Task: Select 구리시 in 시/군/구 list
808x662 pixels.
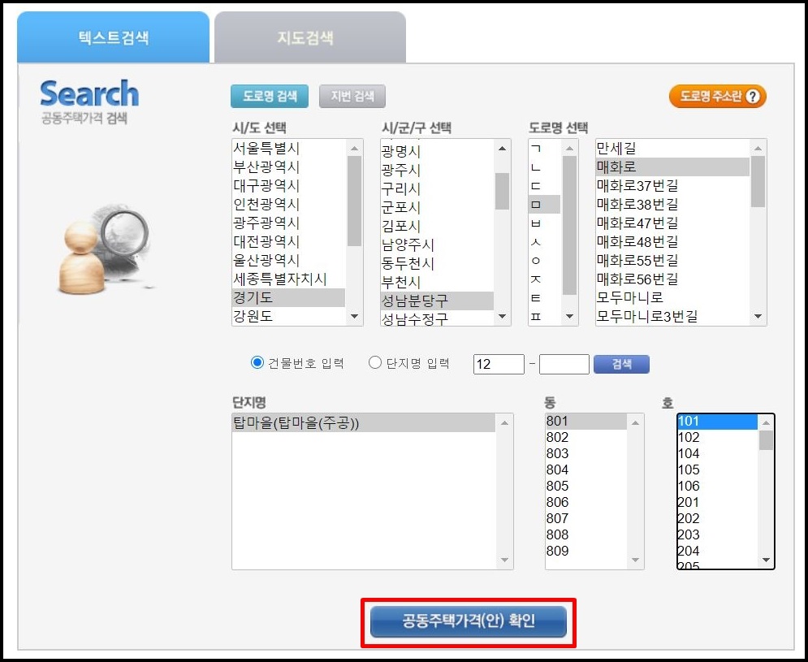Action: pos(437,188)
